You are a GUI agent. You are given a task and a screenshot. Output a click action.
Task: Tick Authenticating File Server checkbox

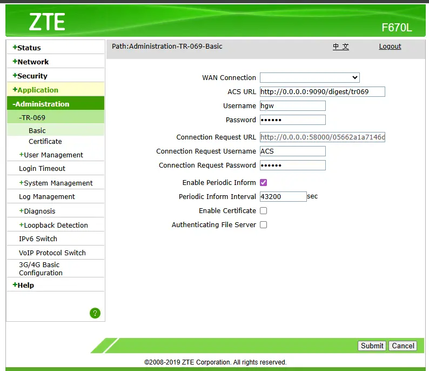264,225
